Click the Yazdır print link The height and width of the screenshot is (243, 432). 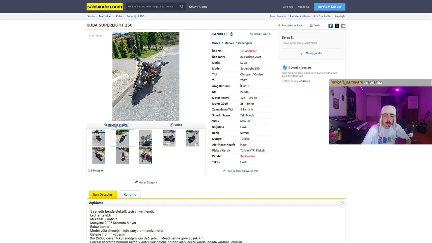pyautogui.click(x=315, y=26)
